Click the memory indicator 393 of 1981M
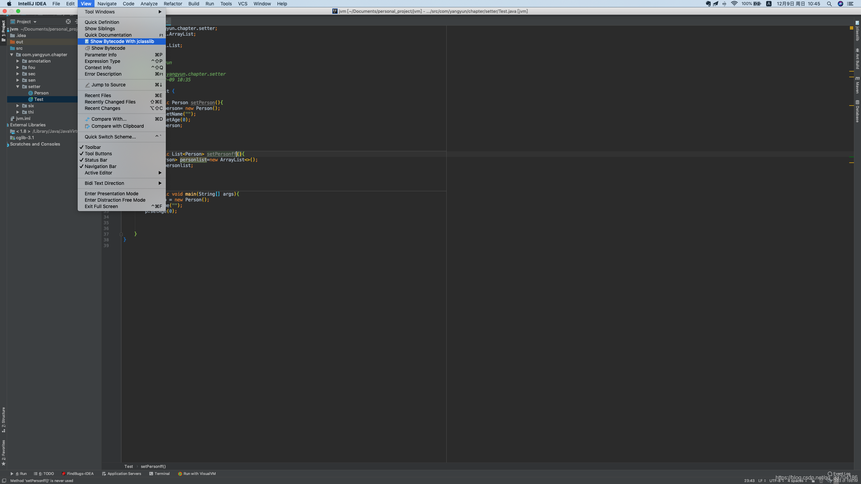 click(x=846, y=481)
